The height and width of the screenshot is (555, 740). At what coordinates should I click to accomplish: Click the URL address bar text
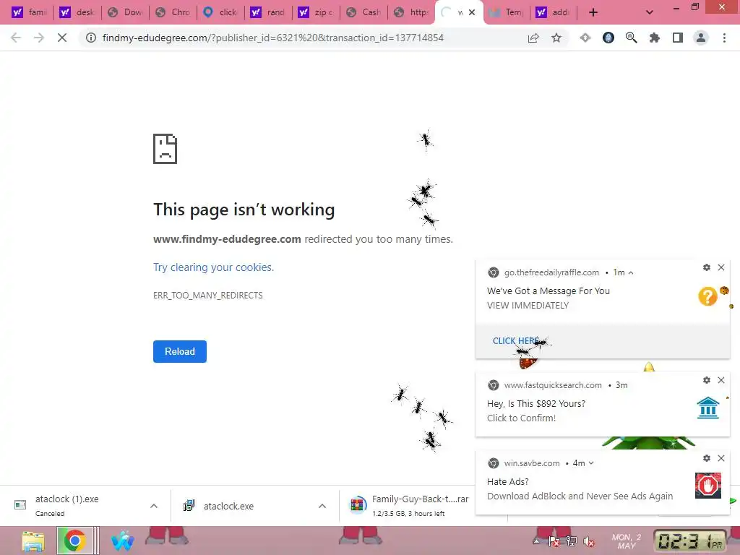[272, 38]
